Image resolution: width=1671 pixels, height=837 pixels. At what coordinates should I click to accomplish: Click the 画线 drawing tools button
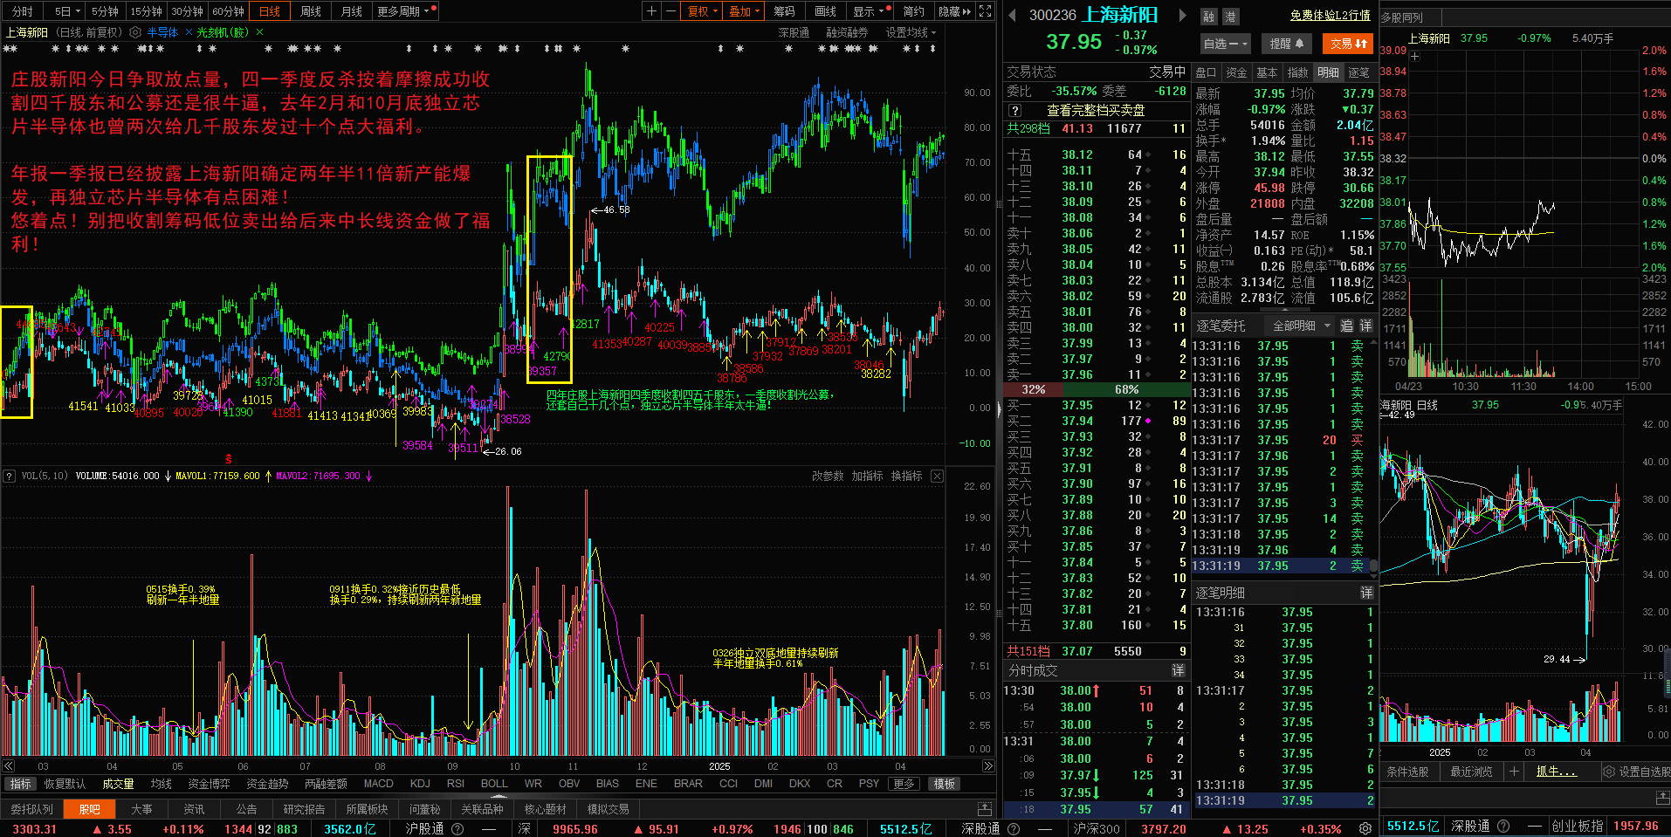825,11
